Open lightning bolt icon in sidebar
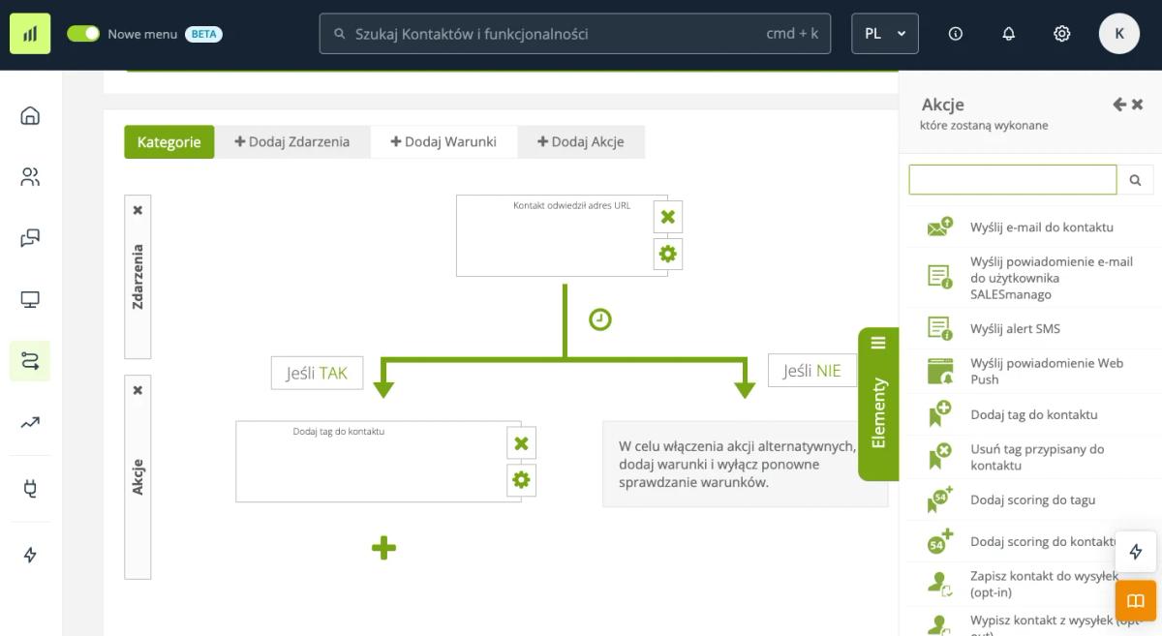The image size is (1162, 636). pyautogui.click(x=30, y=555)
